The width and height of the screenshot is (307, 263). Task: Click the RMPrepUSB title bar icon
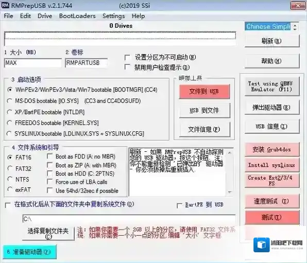coord(5,5)
